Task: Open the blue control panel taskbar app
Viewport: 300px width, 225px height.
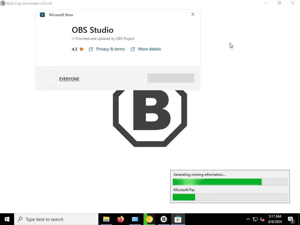Action: (x=135, y=219)
